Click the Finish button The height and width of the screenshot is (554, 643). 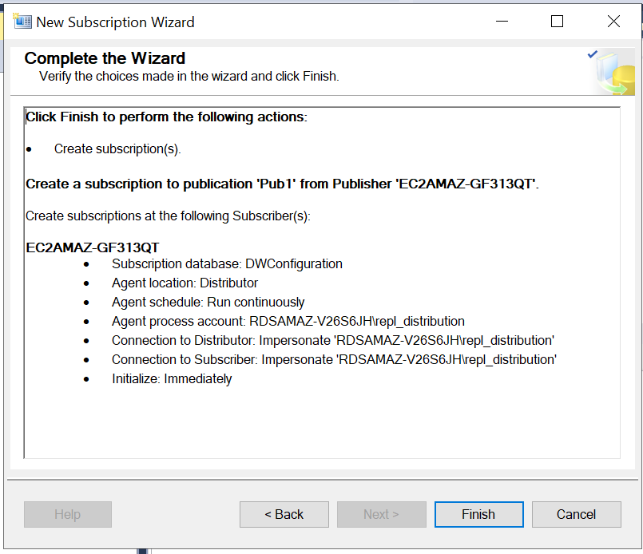coord(479,514)
